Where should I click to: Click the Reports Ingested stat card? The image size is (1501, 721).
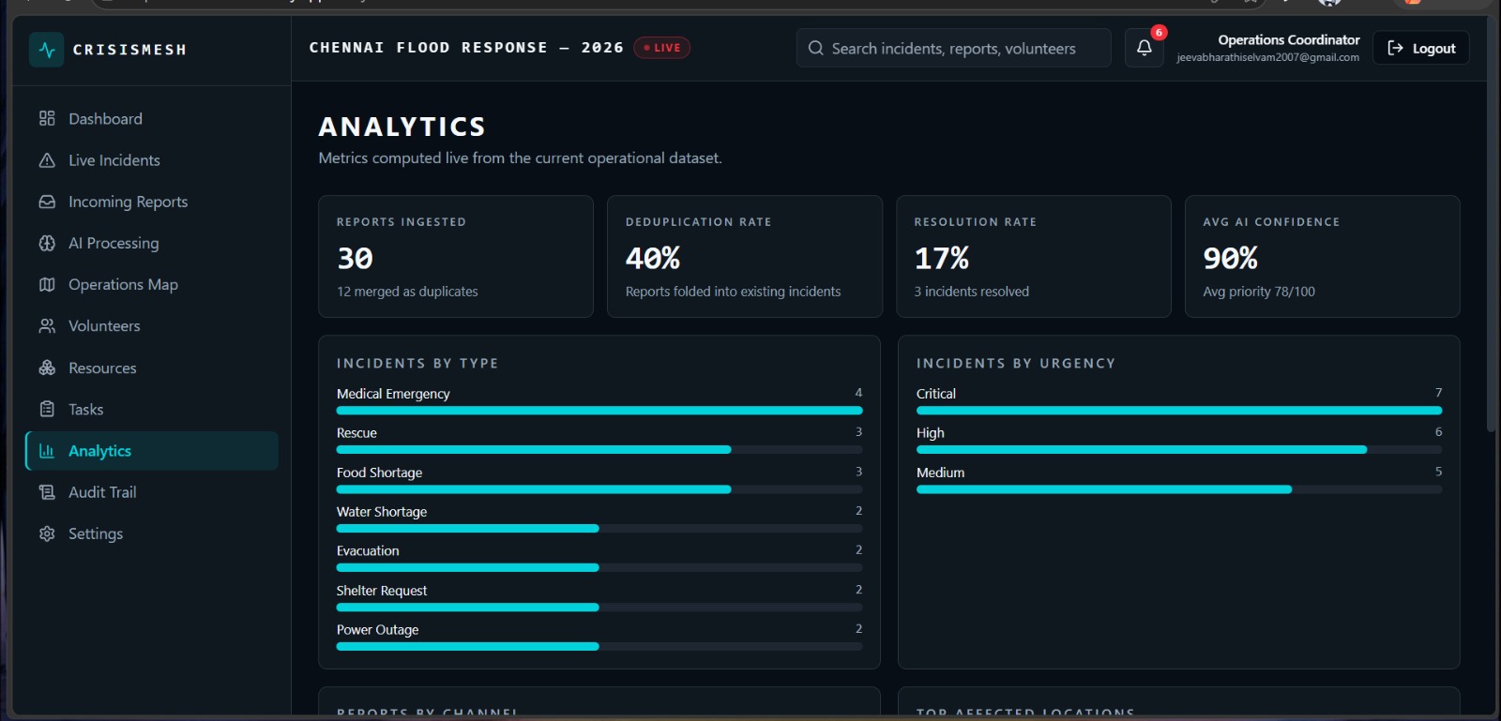click(456, 256)
